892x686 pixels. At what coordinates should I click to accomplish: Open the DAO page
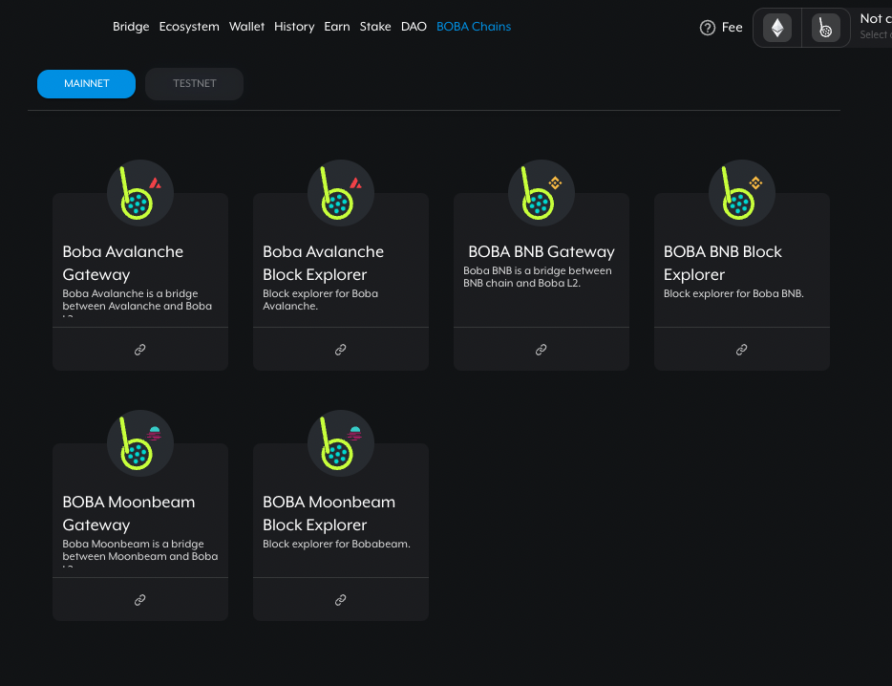click(x=414, y=27)
